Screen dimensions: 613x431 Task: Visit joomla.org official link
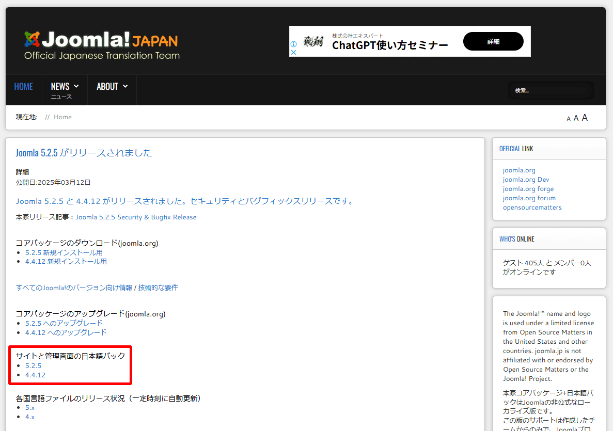click(519, 170)
